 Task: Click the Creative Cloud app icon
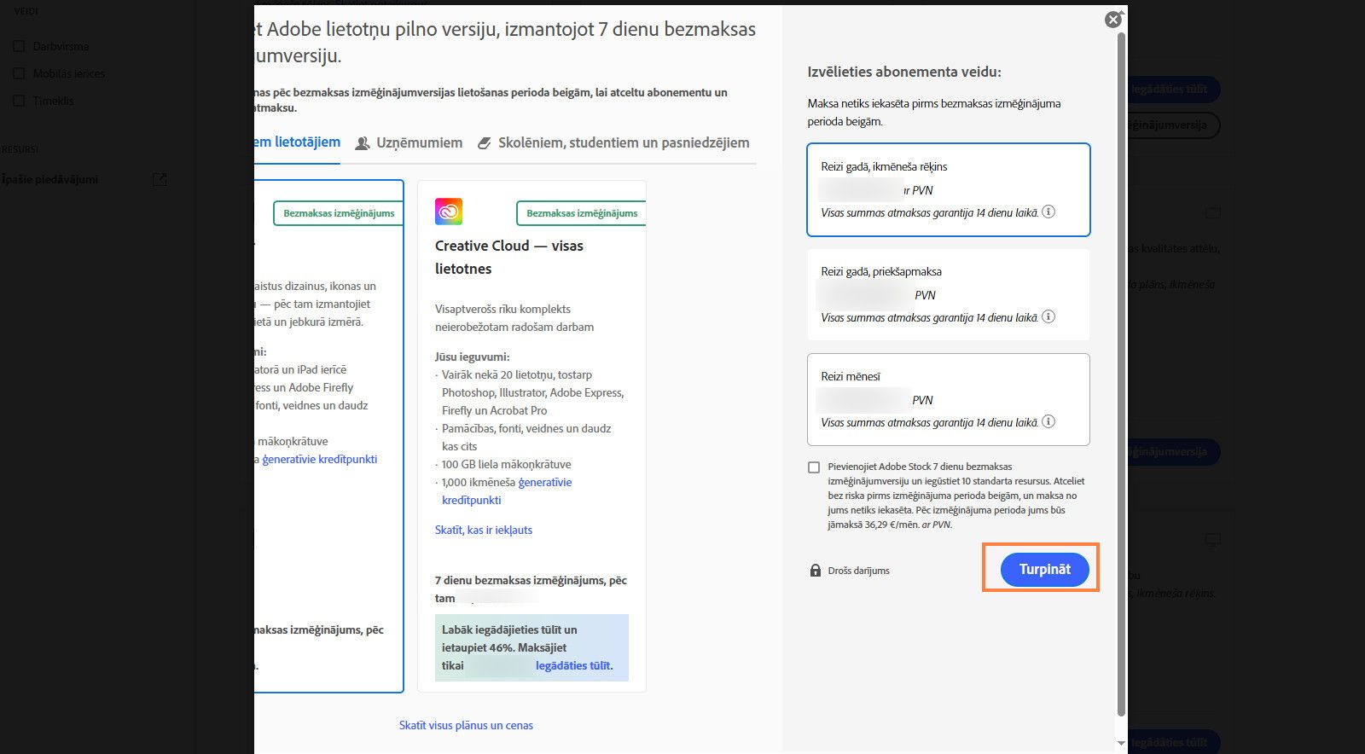point(449,212)
